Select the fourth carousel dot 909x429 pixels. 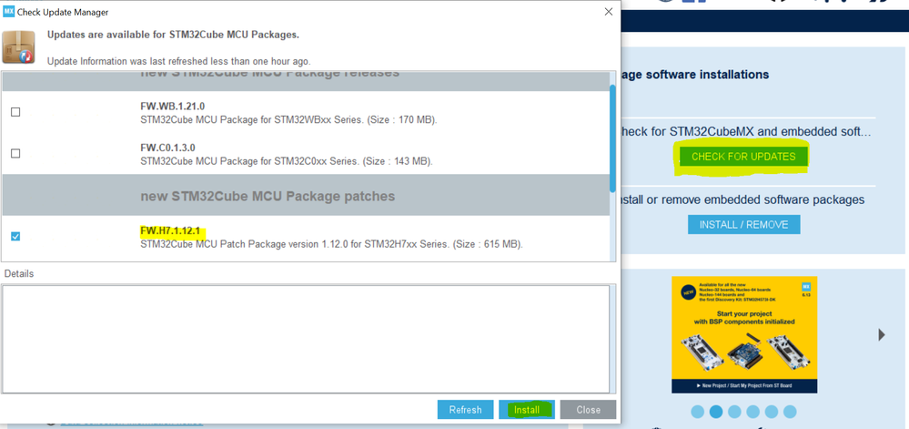[x=753, y=412]
